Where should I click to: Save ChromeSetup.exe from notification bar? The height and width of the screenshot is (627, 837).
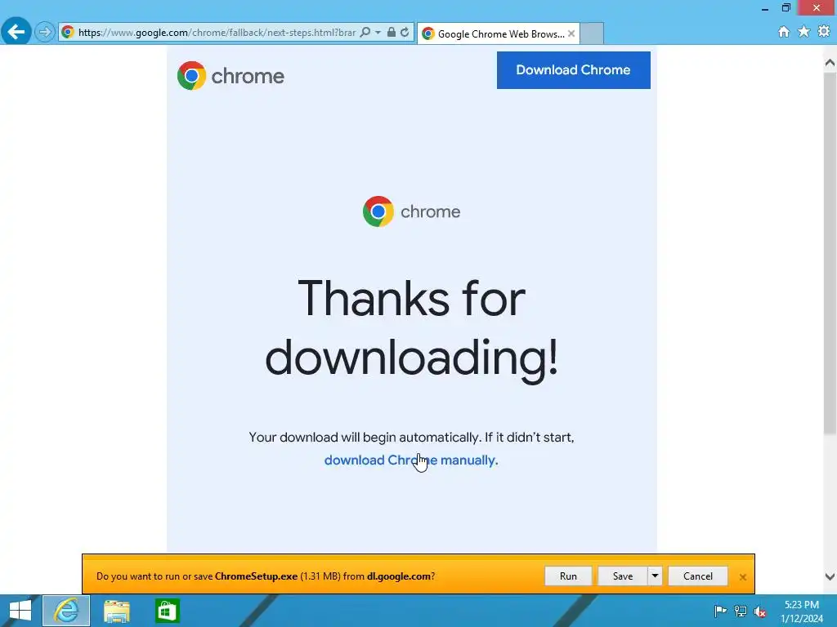(x=622, y=576)
